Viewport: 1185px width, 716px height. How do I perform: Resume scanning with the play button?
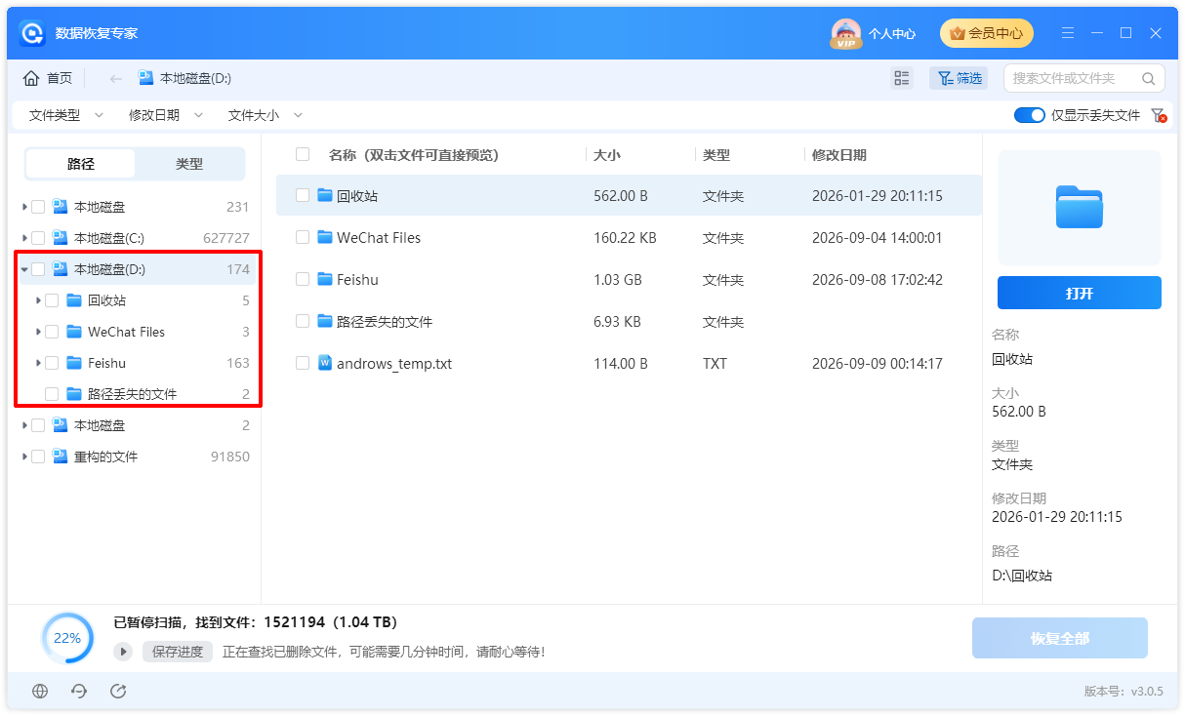(123, 652)
